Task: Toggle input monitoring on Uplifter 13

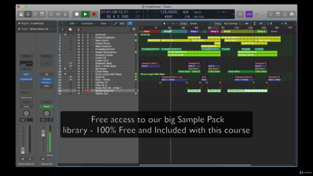Action: tap(92, 83)
